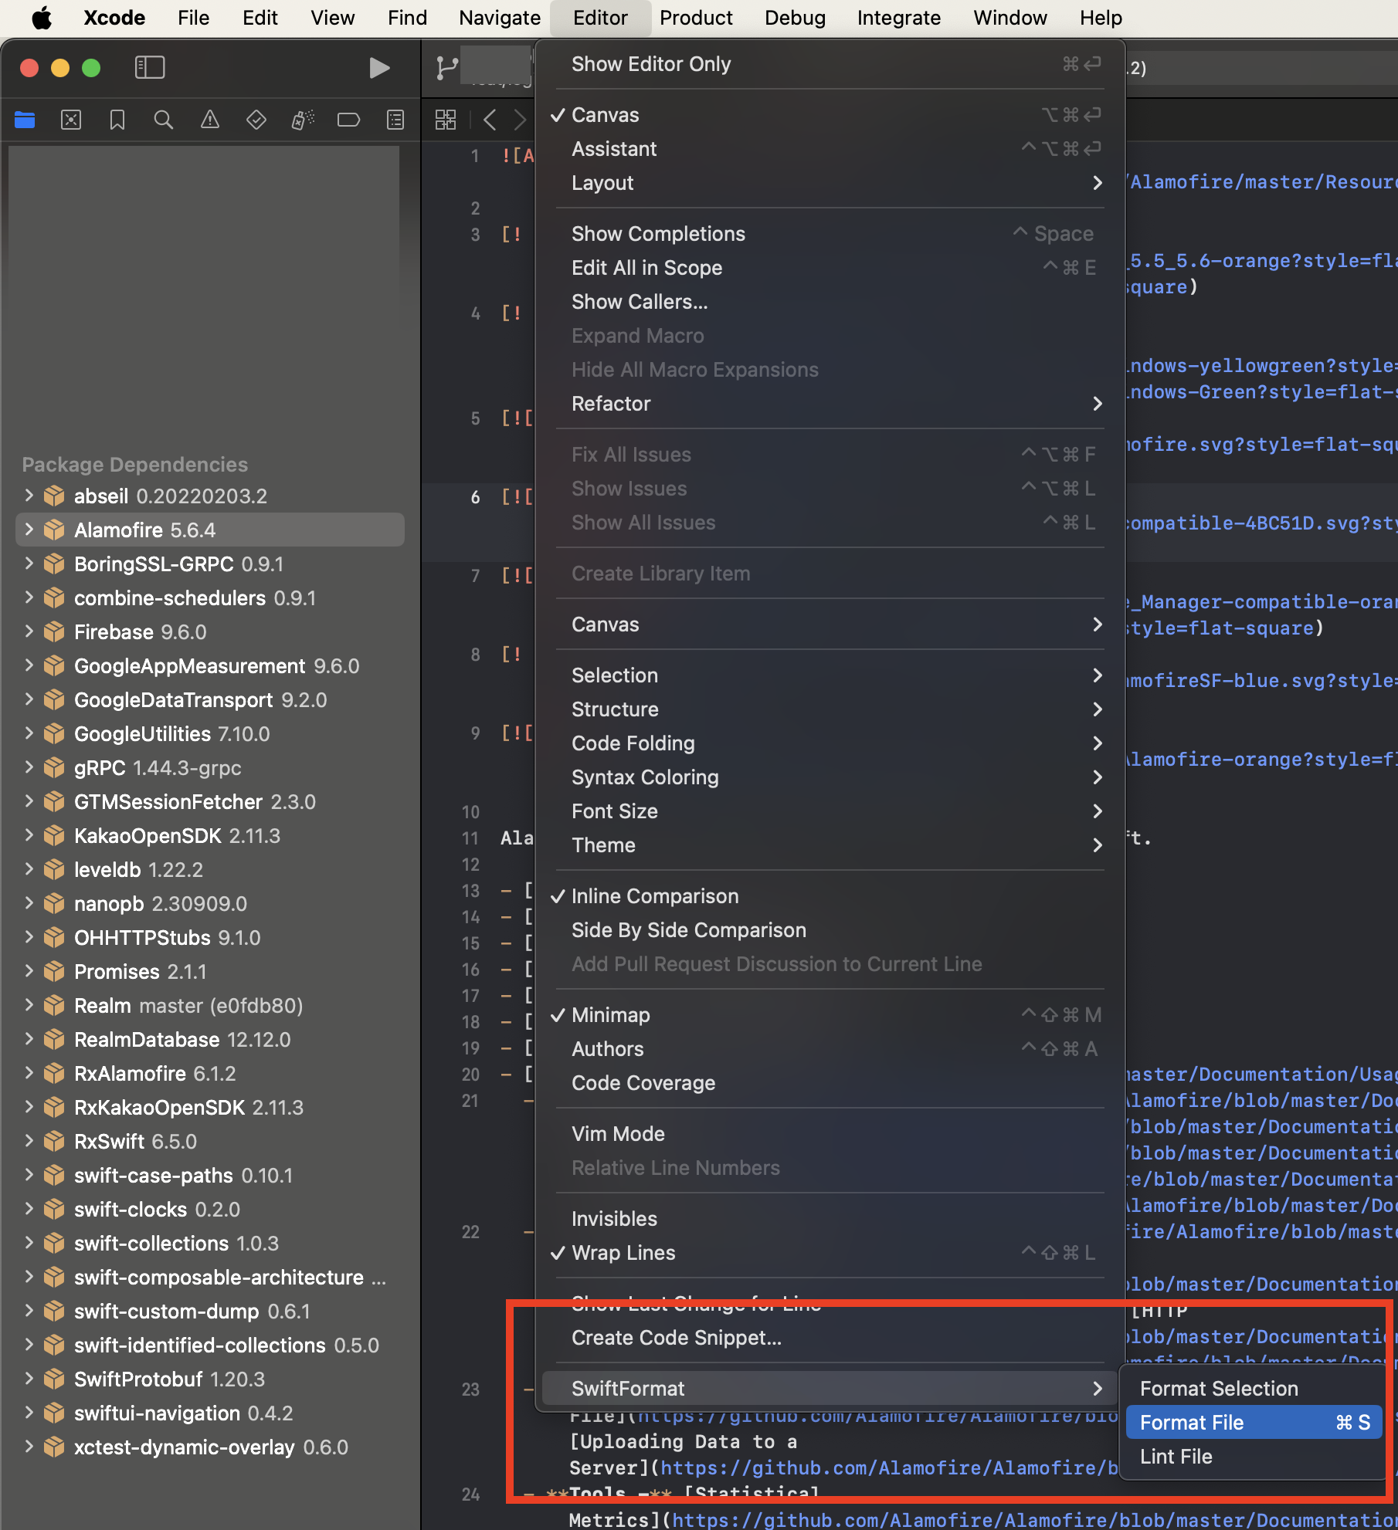1398x1530 pixels.
Task: Expand the swift-composable-architecture package
Action: [x=29, y=1277]
